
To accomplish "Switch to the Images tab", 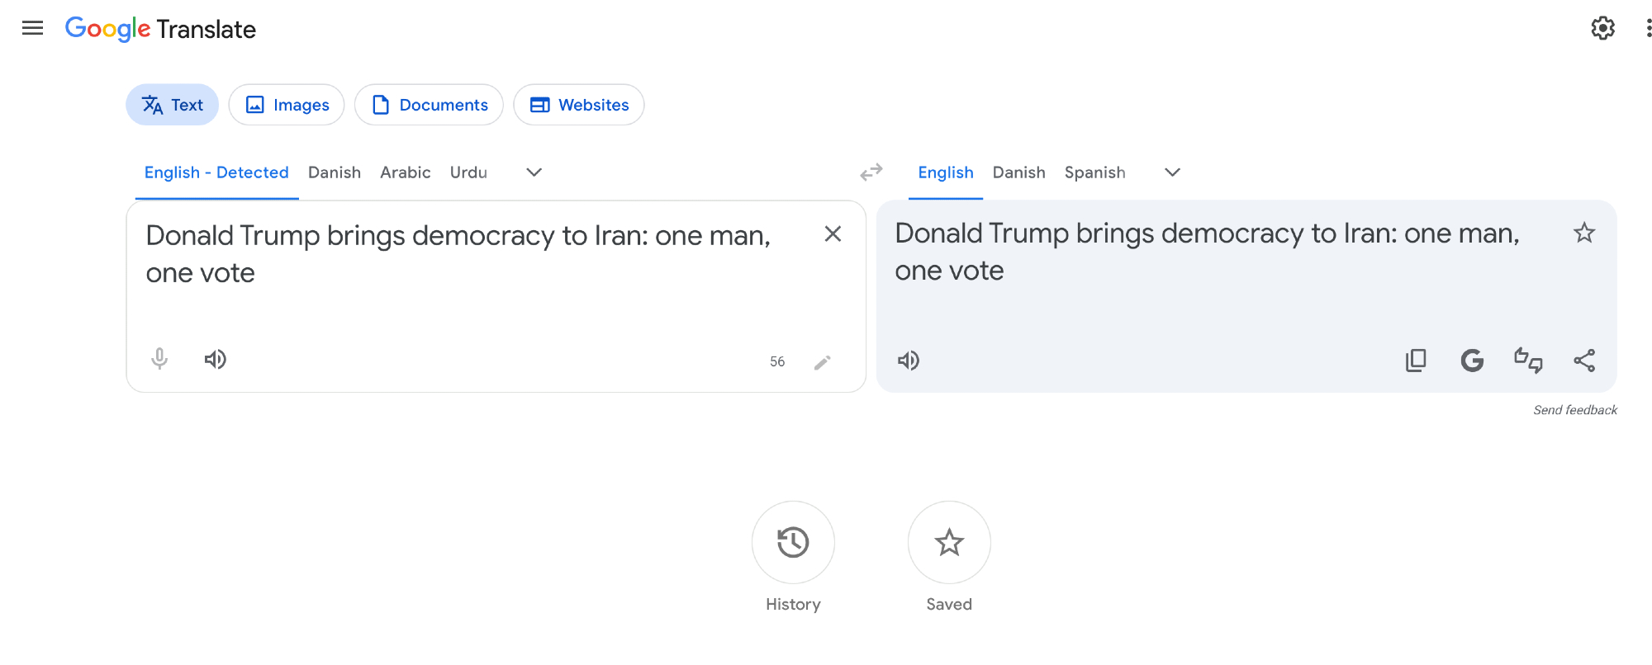I will click(287, 105).
